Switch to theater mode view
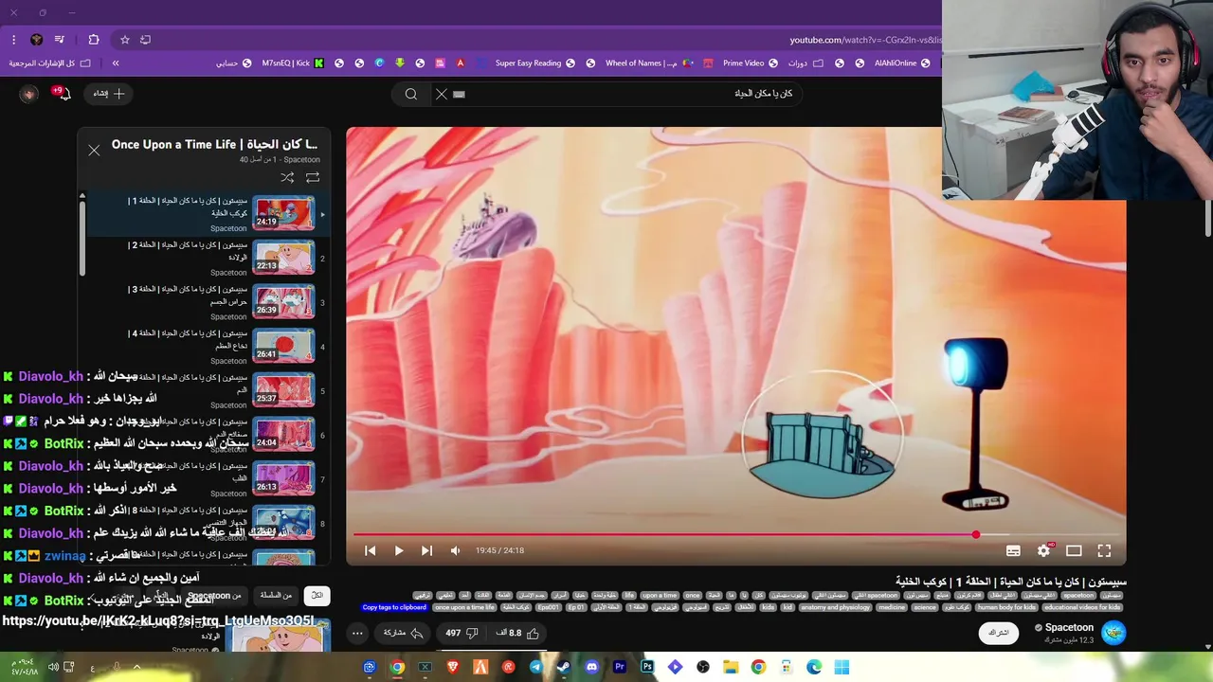The width and height of the screenshot is (1213, 682). [1074, 550]
